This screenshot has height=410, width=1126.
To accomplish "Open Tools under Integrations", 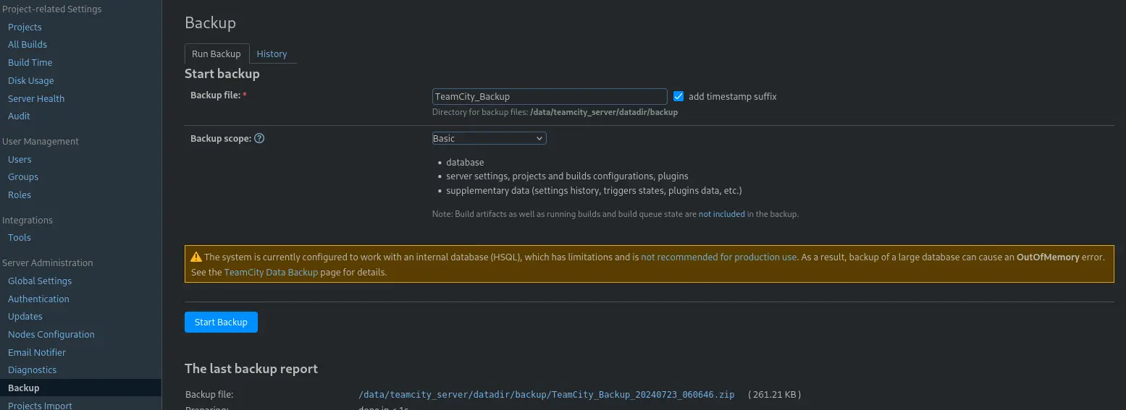I will coord(20,237).
